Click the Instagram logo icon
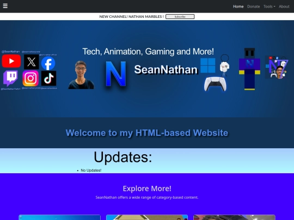 pos(30,78)
